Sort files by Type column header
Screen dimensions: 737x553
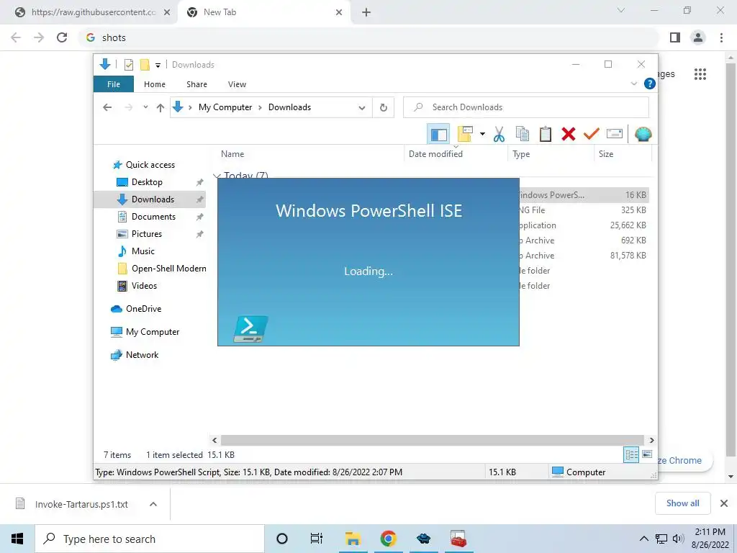coord(521,154)
